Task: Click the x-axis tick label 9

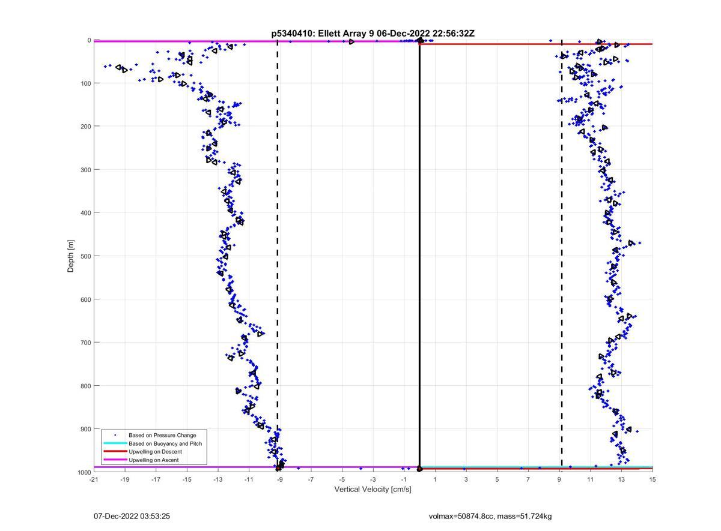Action: pyautogui.click(x=559, y=479)
